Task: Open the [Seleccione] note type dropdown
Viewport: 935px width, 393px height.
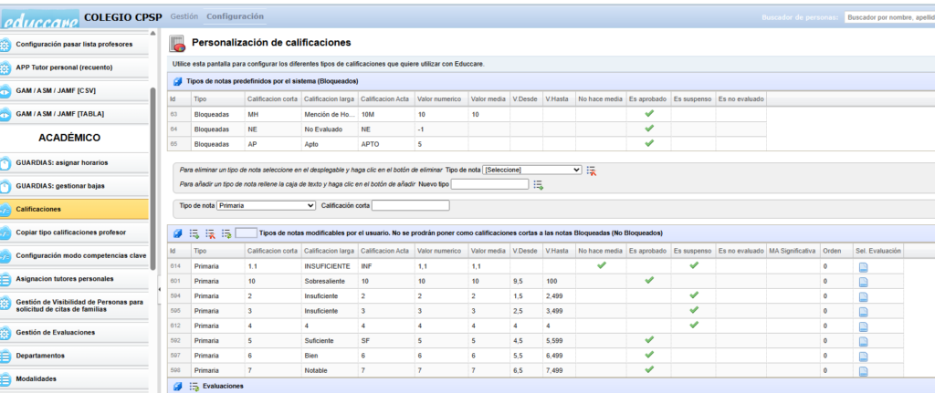Action: (x=531, y=170)
